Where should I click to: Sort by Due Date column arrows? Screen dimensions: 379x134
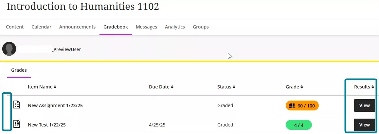click(172, 87)
